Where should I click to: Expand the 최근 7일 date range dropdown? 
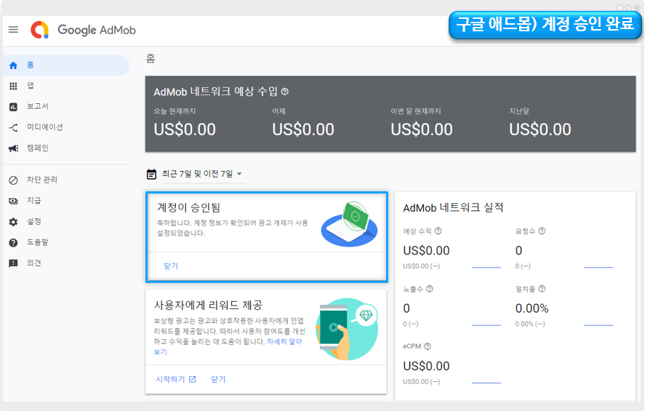click(239, 175)
